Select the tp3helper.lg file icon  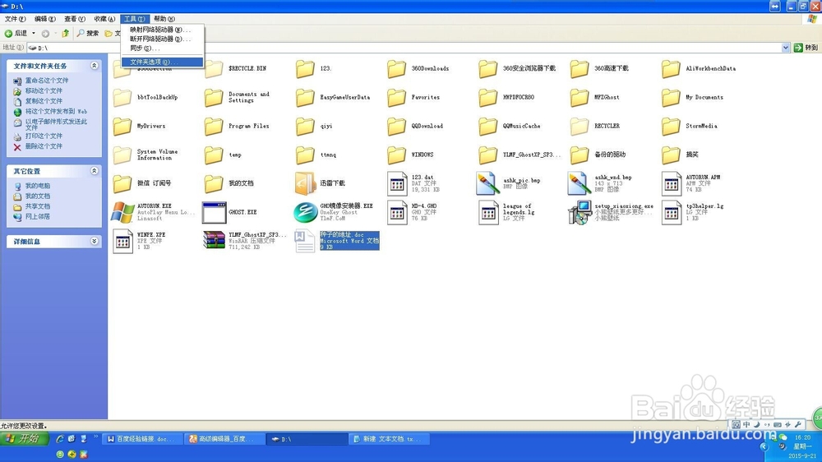[672, 213]
